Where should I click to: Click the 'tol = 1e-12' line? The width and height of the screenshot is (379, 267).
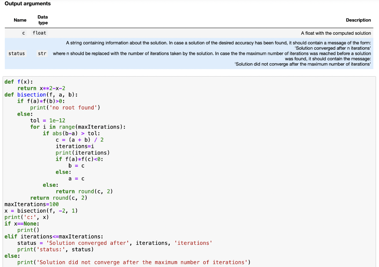[48, 121]
